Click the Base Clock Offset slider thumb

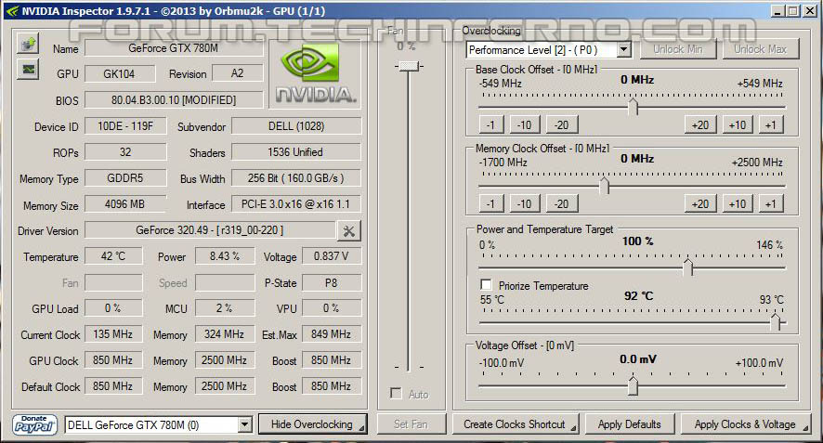[633, 107]
